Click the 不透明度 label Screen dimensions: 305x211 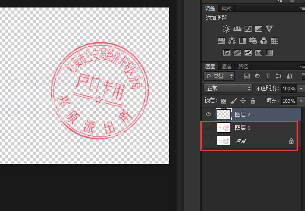pos(267,89)
